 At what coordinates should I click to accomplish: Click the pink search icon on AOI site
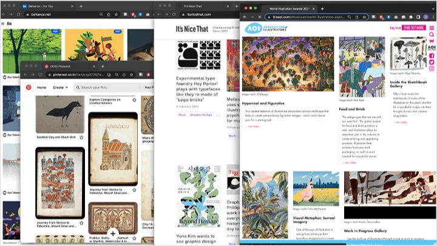[x=432, y=35]
